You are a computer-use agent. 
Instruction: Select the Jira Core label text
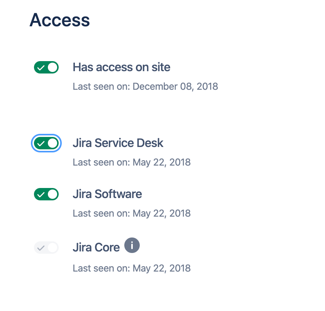(x=96, y=247)
